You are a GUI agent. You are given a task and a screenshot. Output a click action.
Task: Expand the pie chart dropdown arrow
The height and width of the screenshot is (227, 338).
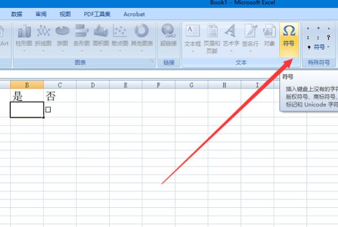click(x=63, y=51)
